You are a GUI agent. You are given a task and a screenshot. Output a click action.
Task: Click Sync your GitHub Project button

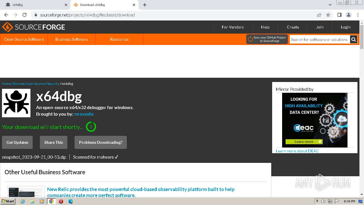click(x=267, y=39)
